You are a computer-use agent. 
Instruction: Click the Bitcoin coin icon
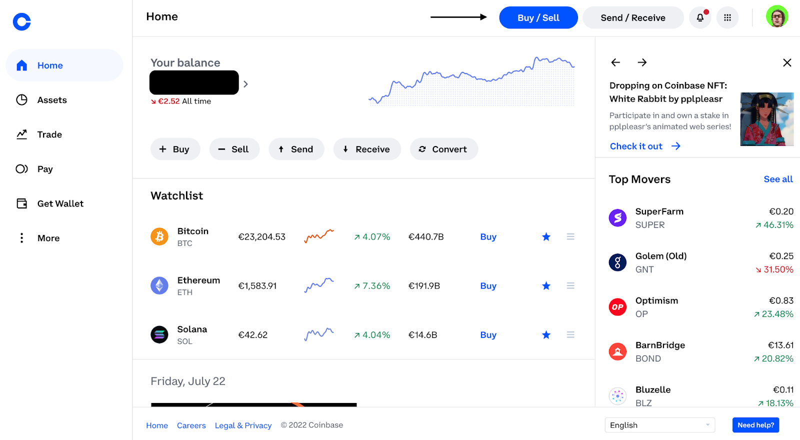click(x=159, y=236)
